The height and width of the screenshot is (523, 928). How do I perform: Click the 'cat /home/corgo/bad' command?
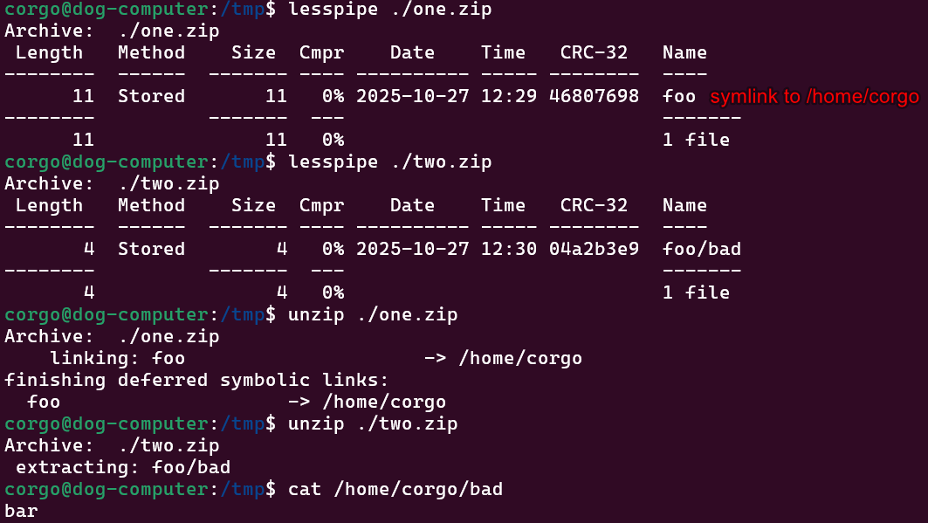pos(395,489)
